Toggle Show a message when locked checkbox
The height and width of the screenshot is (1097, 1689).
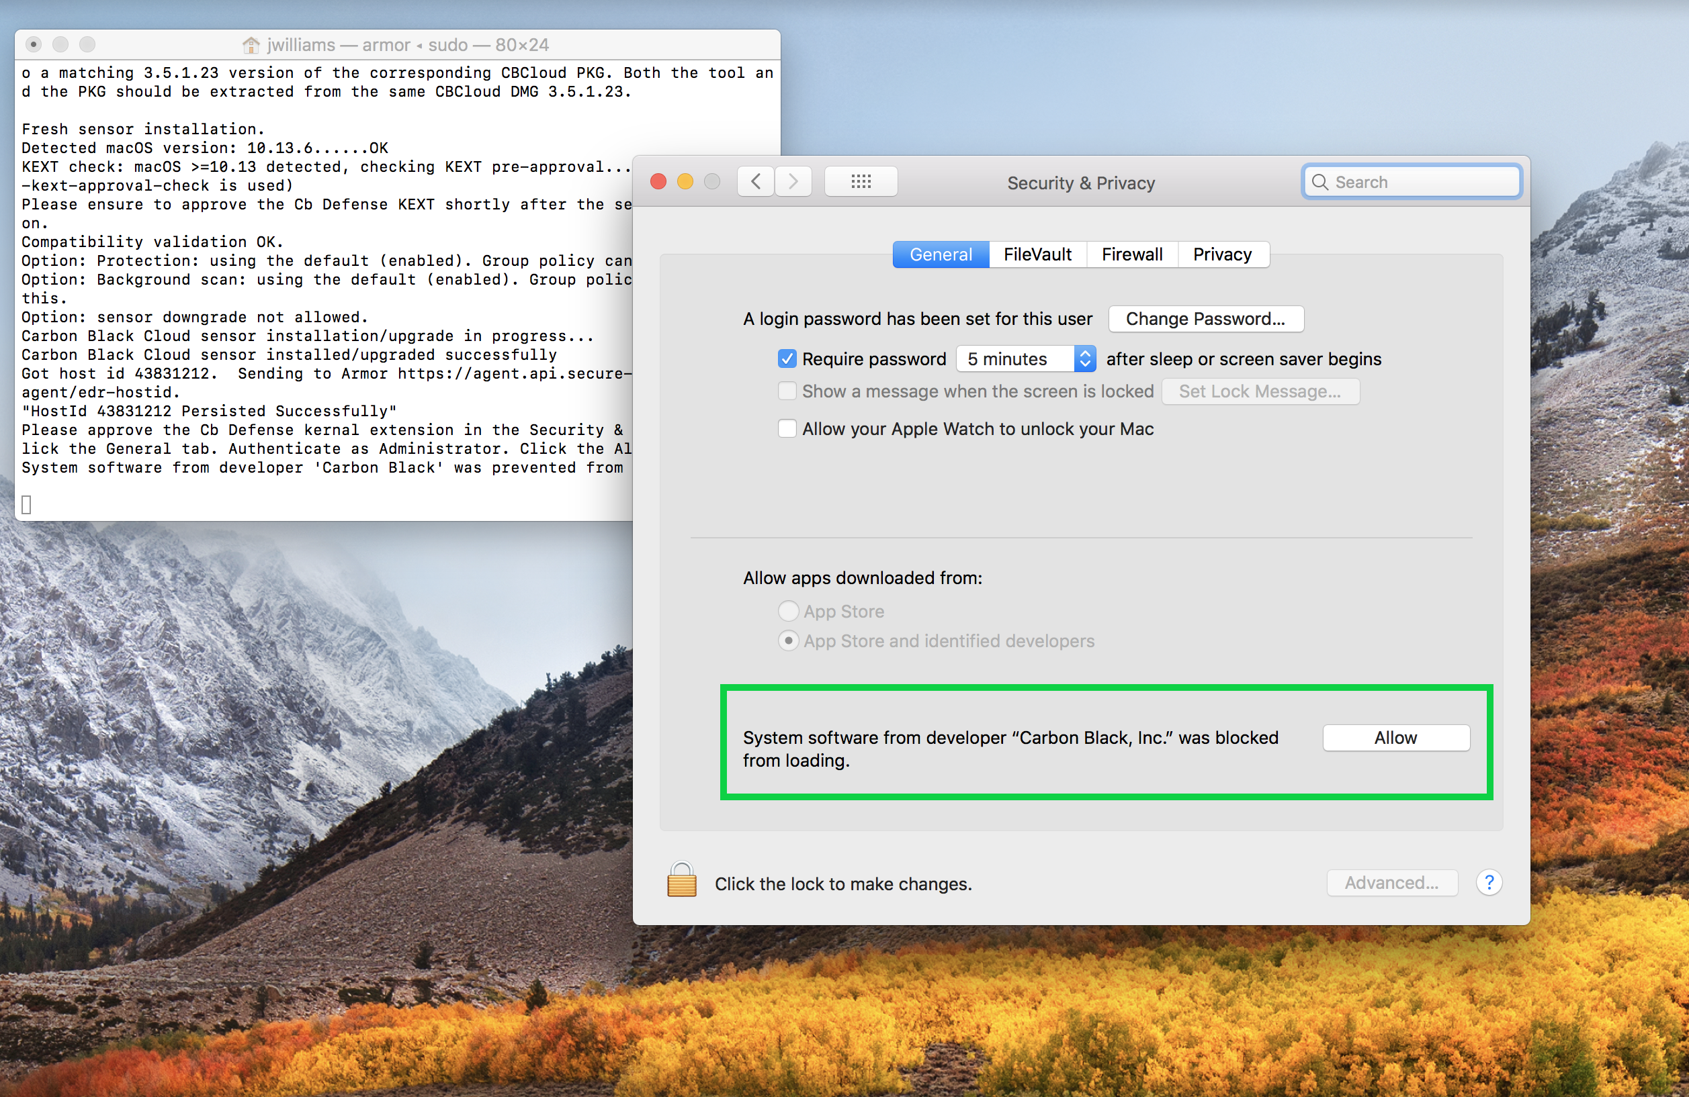[x=787, y=391]
